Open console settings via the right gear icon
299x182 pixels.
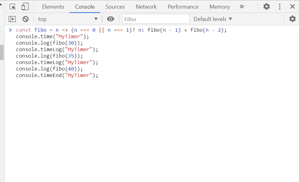(x=293, y=19)
